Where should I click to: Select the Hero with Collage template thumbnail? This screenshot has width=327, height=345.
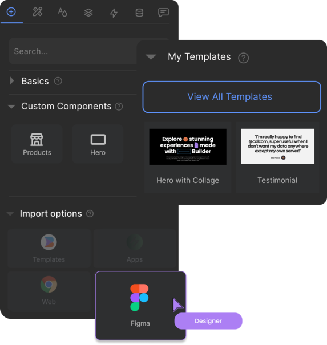(x=188, y=147)
